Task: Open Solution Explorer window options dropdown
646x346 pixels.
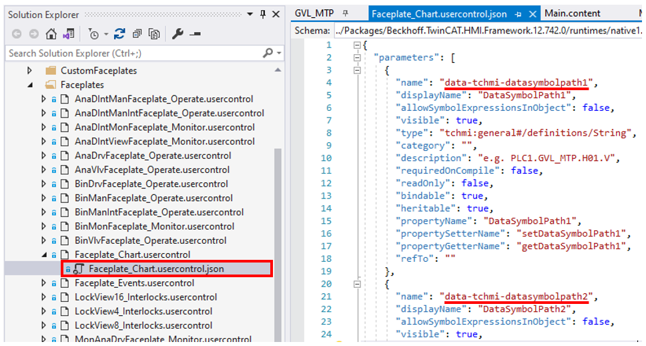Action: click(250, 14)
